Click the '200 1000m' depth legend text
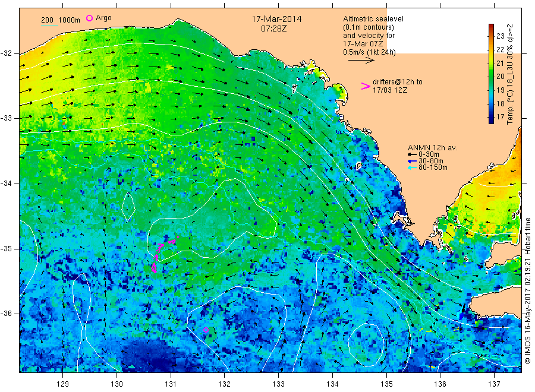The image size is (535, 392). click(x=61, y=20)
